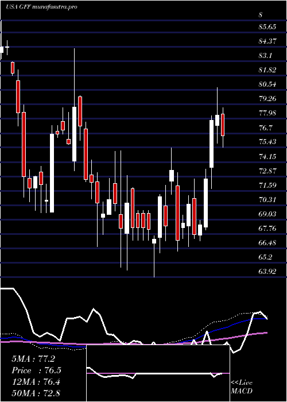This screenshot has height=402, width=287.
Task: Click the 75.43 price axis label
Action: click(267, 142)
